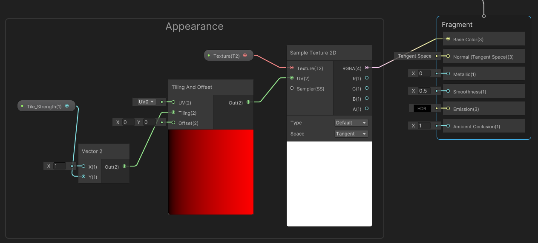Screen dimensions: 538x243
Task: Select the Texture(T2) property node
Action: point(229,56)
